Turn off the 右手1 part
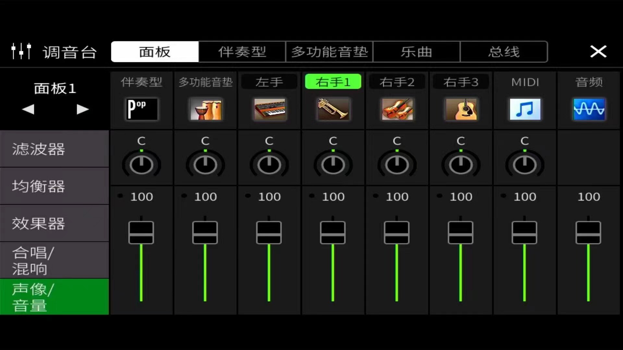Viewport: 623px width, 350px height. click(333, 82)
